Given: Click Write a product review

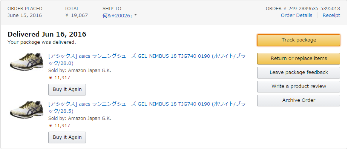Looking at the screenshot, I should (x=299, y=86).
